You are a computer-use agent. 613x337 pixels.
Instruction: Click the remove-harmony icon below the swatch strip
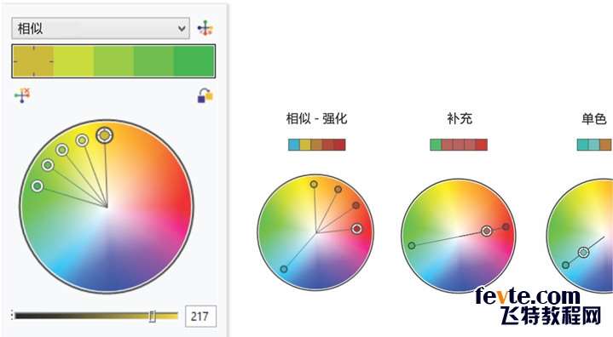(x=22, y=95)
